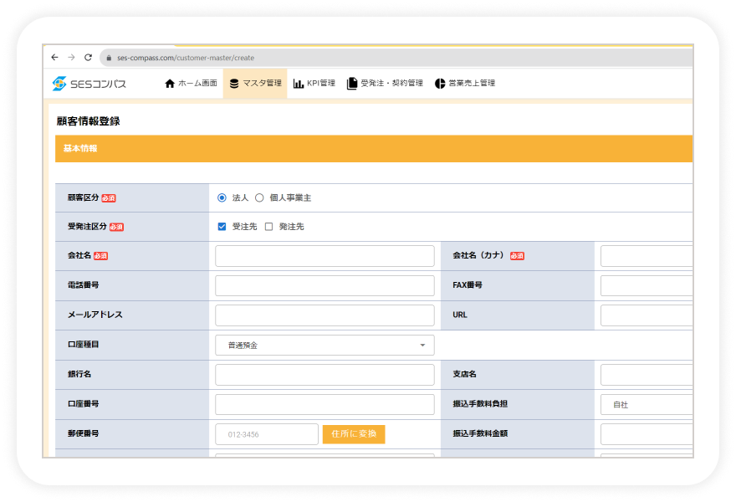This screenshot has height=502, width=736.
Task: Open the KPI管理 menu
Action: 314,84
